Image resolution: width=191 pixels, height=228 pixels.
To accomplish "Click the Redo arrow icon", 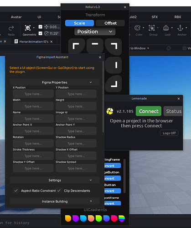I will point(11,28).
